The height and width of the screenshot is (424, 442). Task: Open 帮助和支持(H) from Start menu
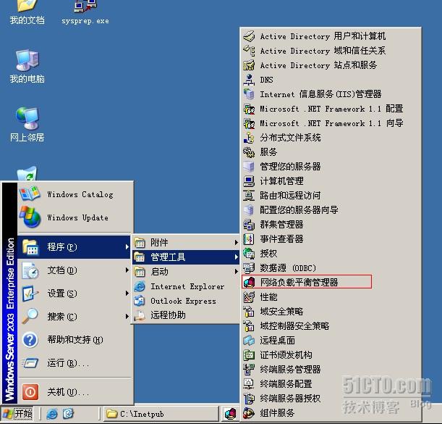[x=75, y=340]
